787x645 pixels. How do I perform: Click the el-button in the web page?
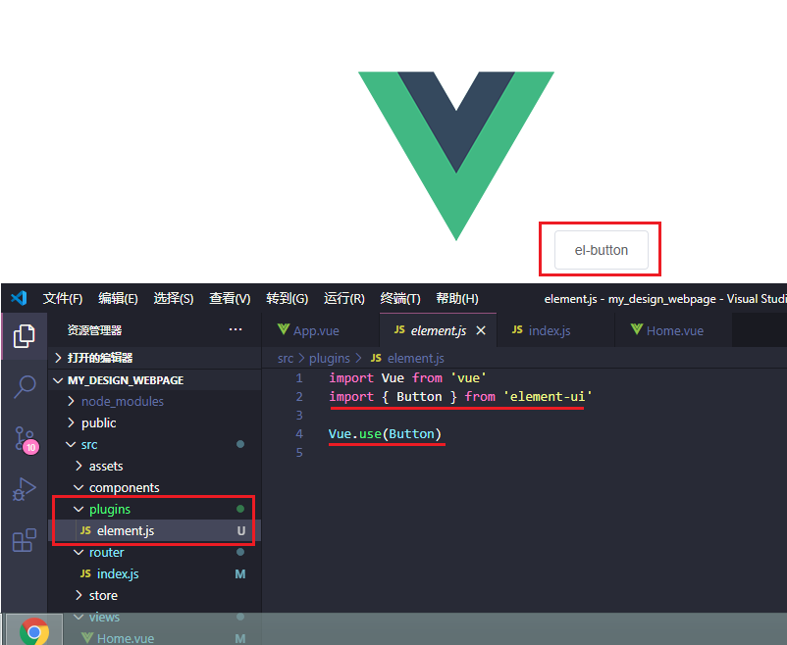[x=602, y=250]
